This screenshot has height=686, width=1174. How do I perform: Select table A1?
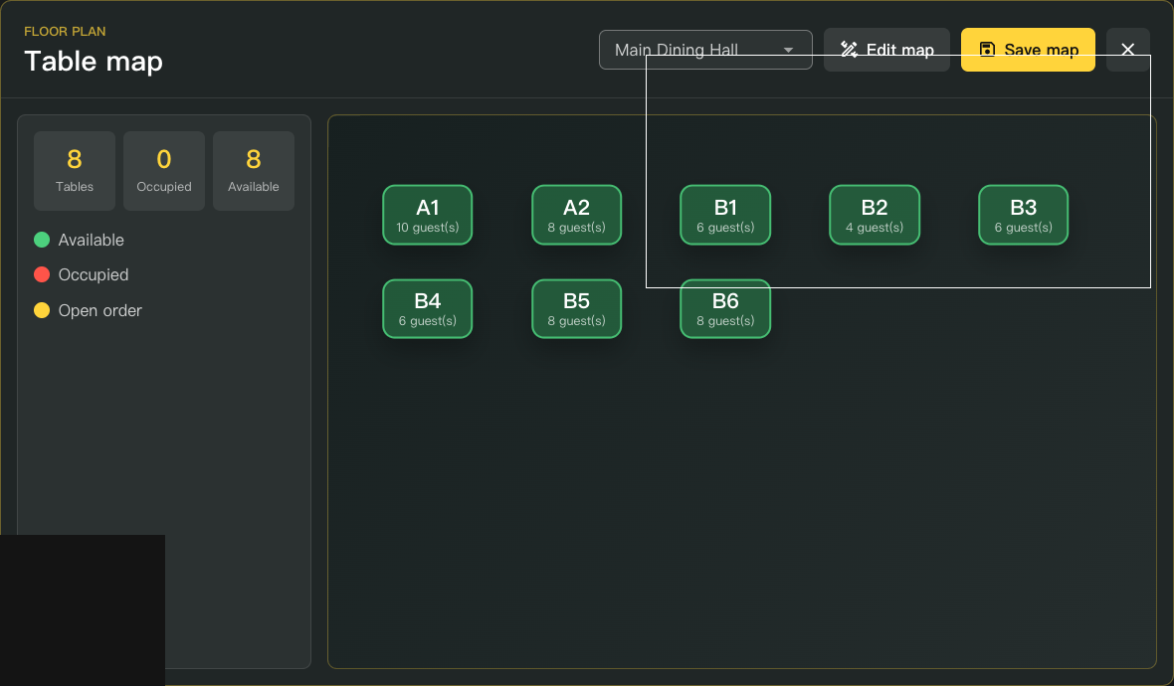pos(428,215)
